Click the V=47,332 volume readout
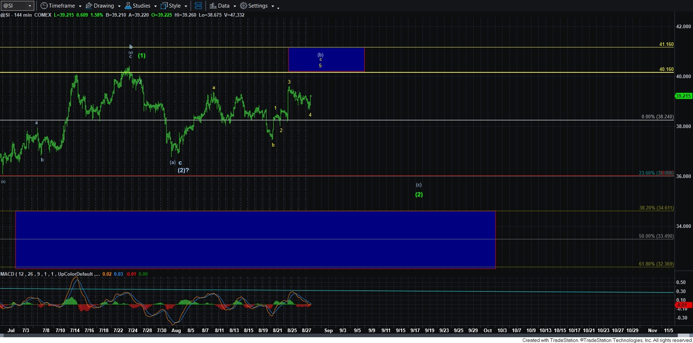The height and width of the screenshot is (343, 693). point(234,15)
